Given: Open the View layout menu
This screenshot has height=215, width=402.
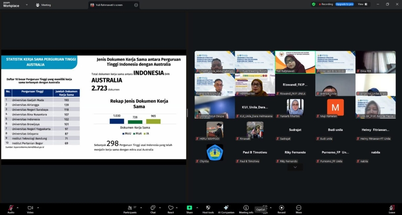Looking at the screenshot, I should pyautogui.click(x=361, y=4).
